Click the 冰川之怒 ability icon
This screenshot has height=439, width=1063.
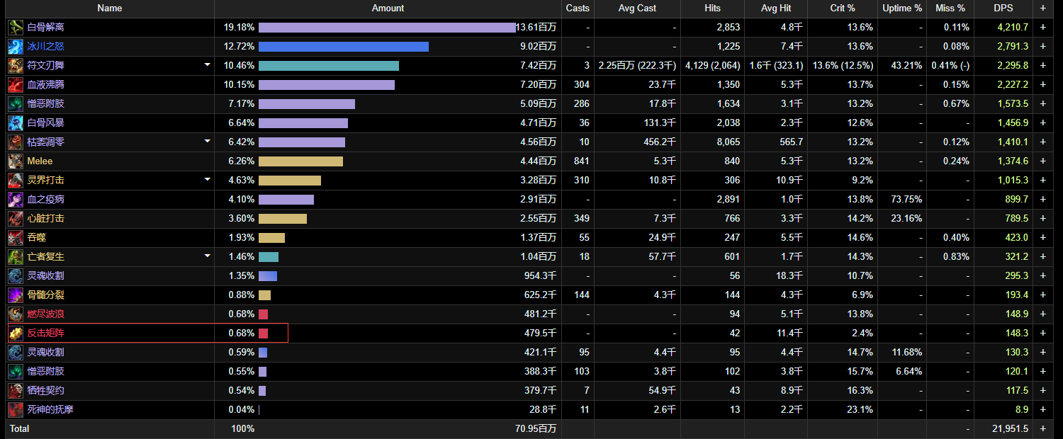click(16, 47)
